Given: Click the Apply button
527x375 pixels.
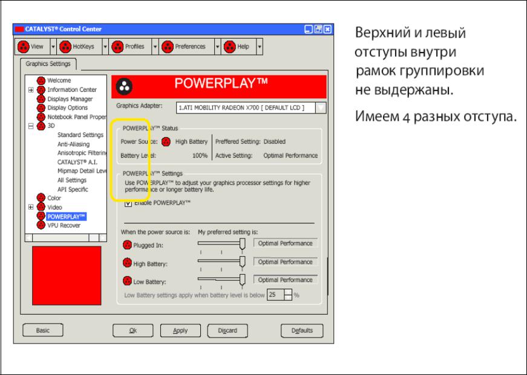Looking at the screenshot, I should (180, 330).
